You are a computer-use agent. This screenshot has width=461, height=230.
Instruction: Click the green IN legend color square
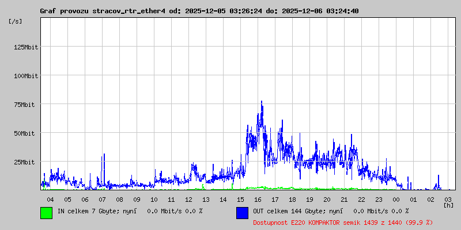click(46, 213)
